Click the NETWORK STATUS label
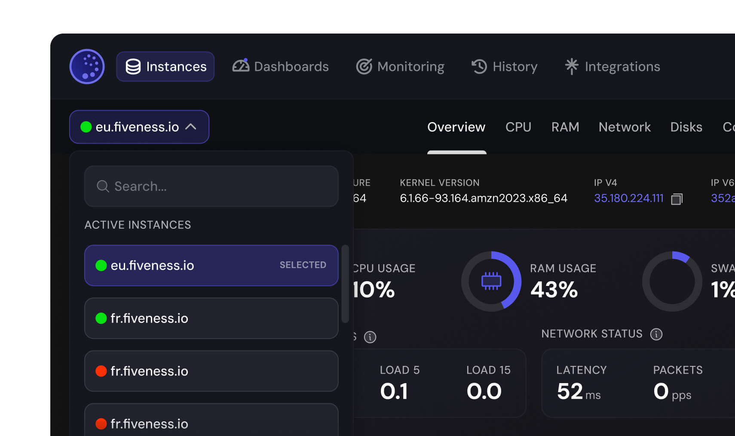 592,334
